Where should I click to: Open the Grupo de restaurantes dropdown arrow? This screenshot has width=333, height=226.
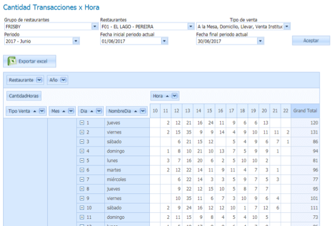[x=95, y=27]
